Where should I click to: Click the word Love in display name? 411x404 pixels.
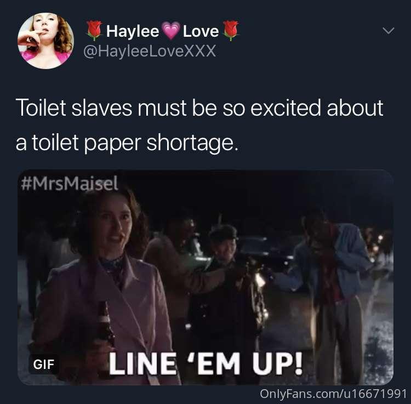pyautogui.click(x=201, y=31)
